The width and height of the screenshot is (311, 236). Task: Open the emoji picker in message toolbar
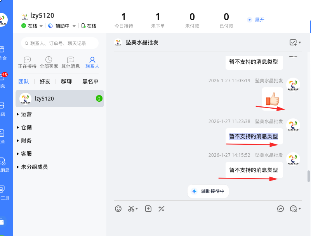(118, 208)
